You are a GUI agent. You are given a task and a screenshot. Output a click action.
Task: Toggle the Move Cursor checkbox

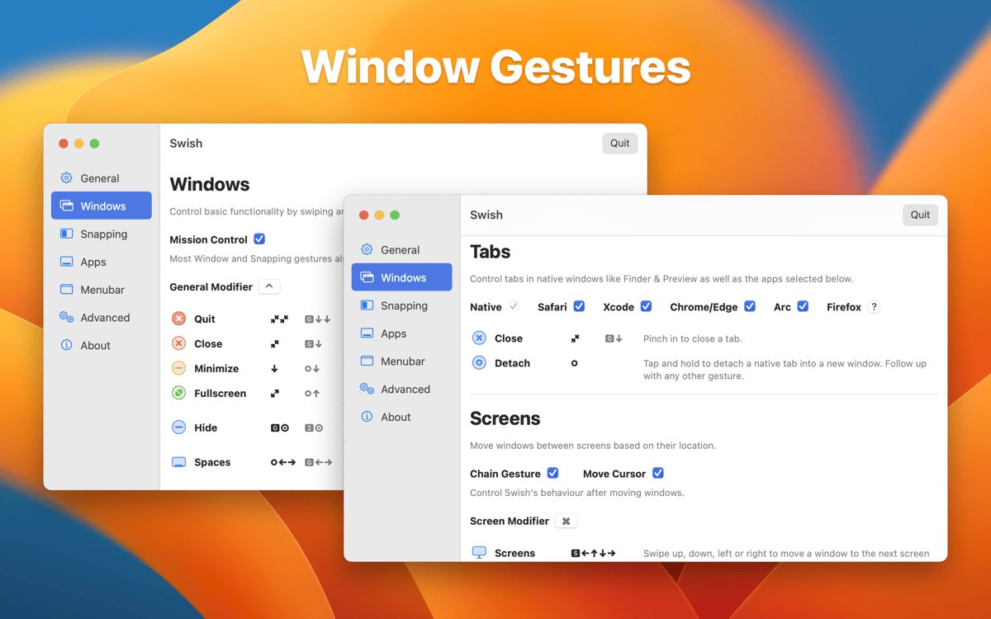(x=658, y=473)
